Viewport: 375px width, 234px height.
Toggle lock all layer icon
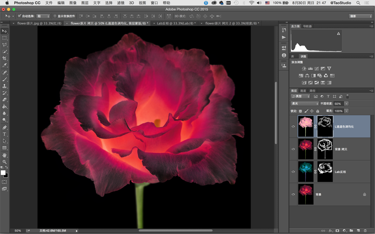point(318,111)
